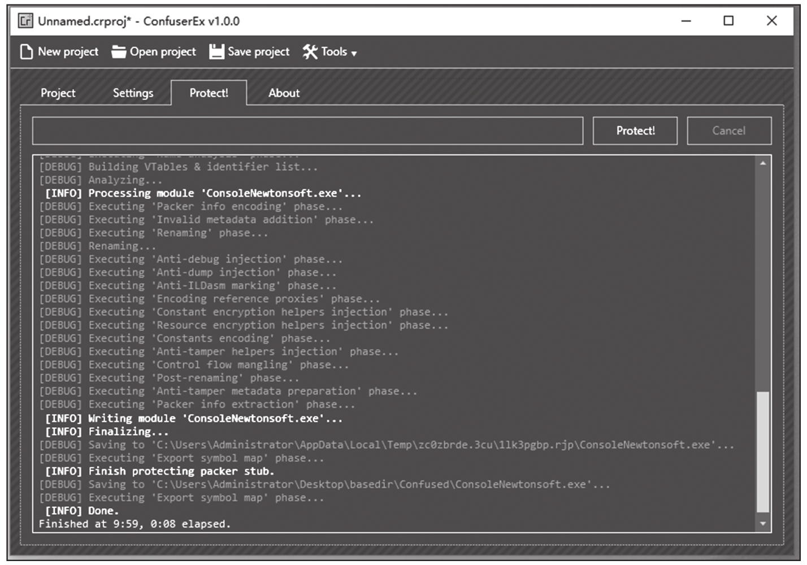Click the Save project floppy disk icon
Screen dimensions: 807x565
(216, 52)
